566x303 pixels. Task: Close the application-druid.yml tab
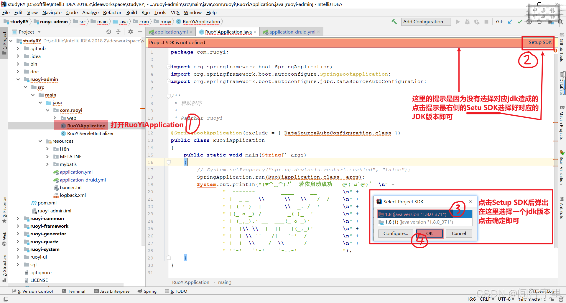319,32
